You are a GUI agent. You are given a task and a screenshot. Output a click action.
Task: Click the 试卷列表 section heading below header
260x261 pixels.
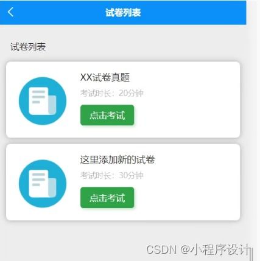[28, 47]
